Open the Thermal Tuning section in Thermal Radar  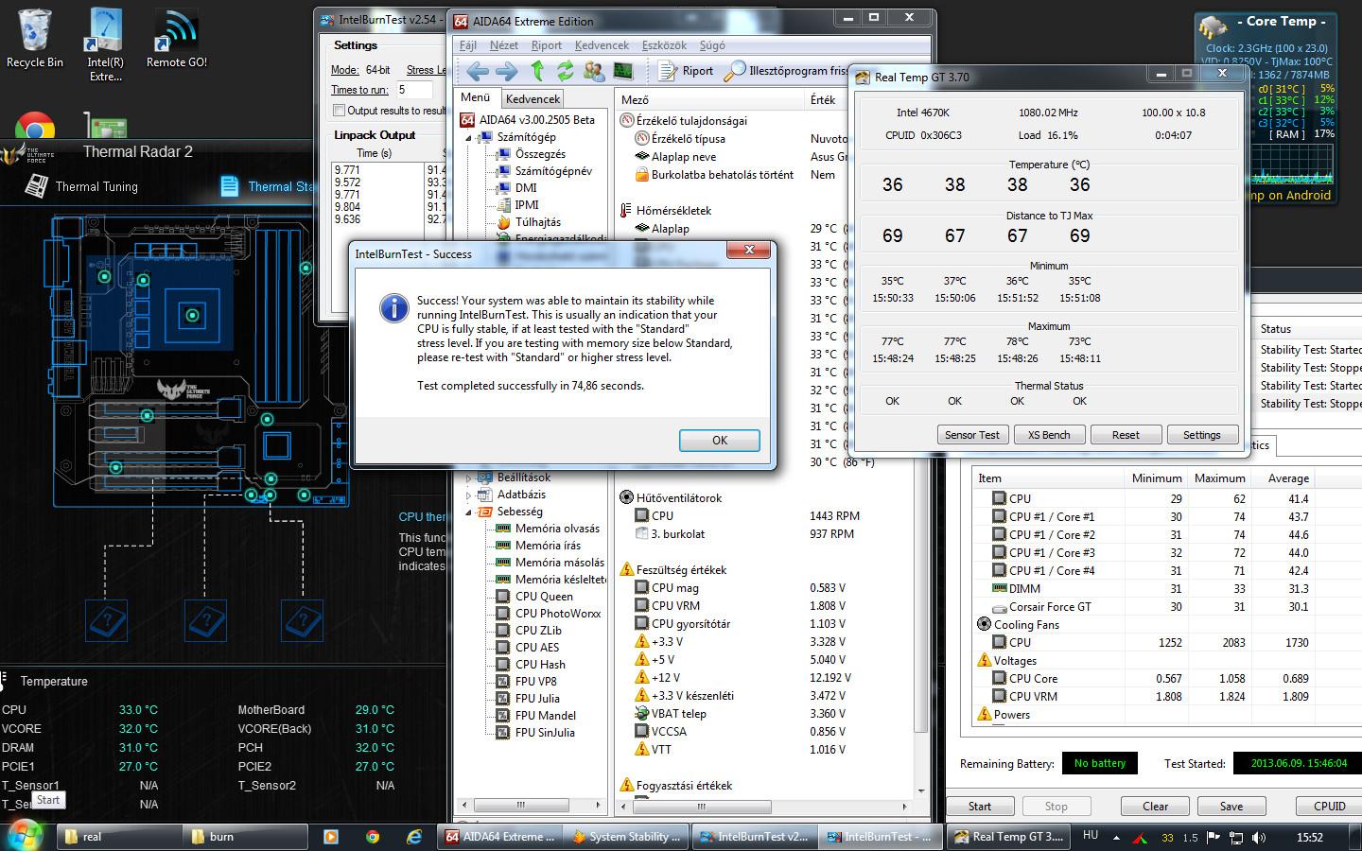click(x=82, y=186)
